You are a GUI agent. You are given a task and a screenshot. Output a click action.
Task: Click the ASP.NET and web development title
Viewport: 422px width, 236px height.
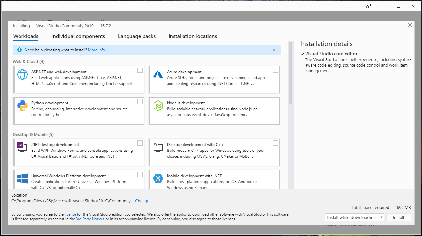tap(59, 72)
